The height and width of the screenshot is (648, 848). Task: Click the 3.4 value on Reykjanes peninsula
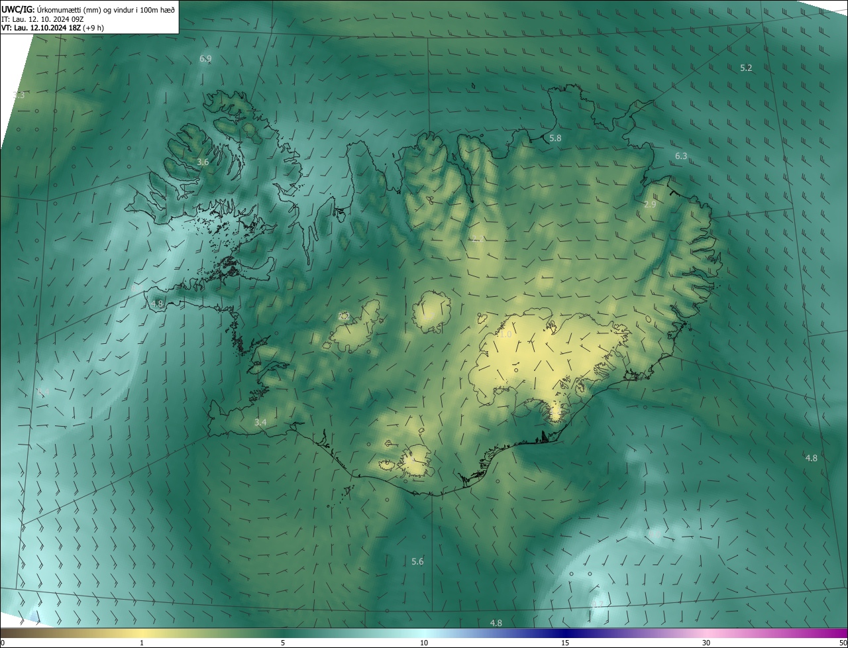(x=260, y=422)
